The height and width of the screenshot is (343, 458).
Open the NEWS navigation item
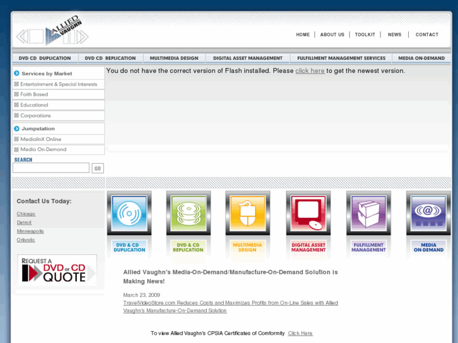click(x=394, y=35)
